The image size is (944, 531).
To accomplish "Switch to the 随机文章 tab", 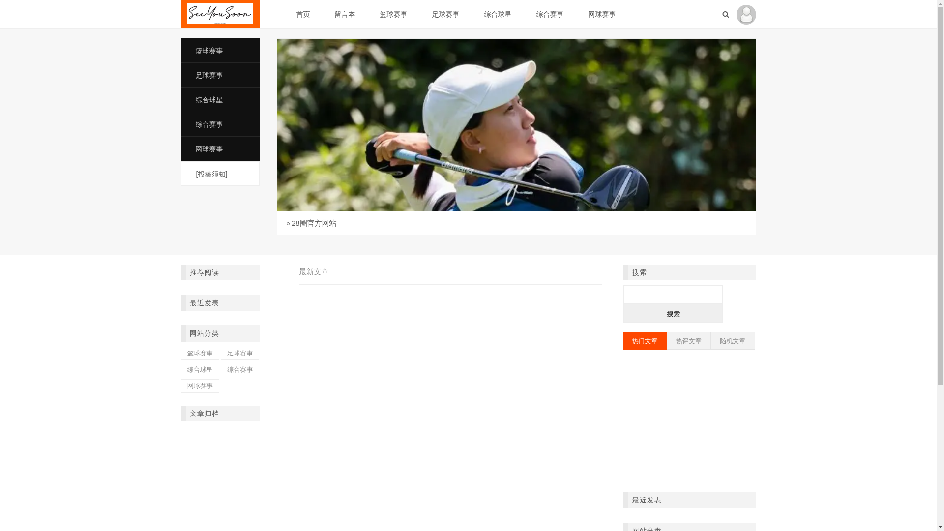I will click(733, 341).
